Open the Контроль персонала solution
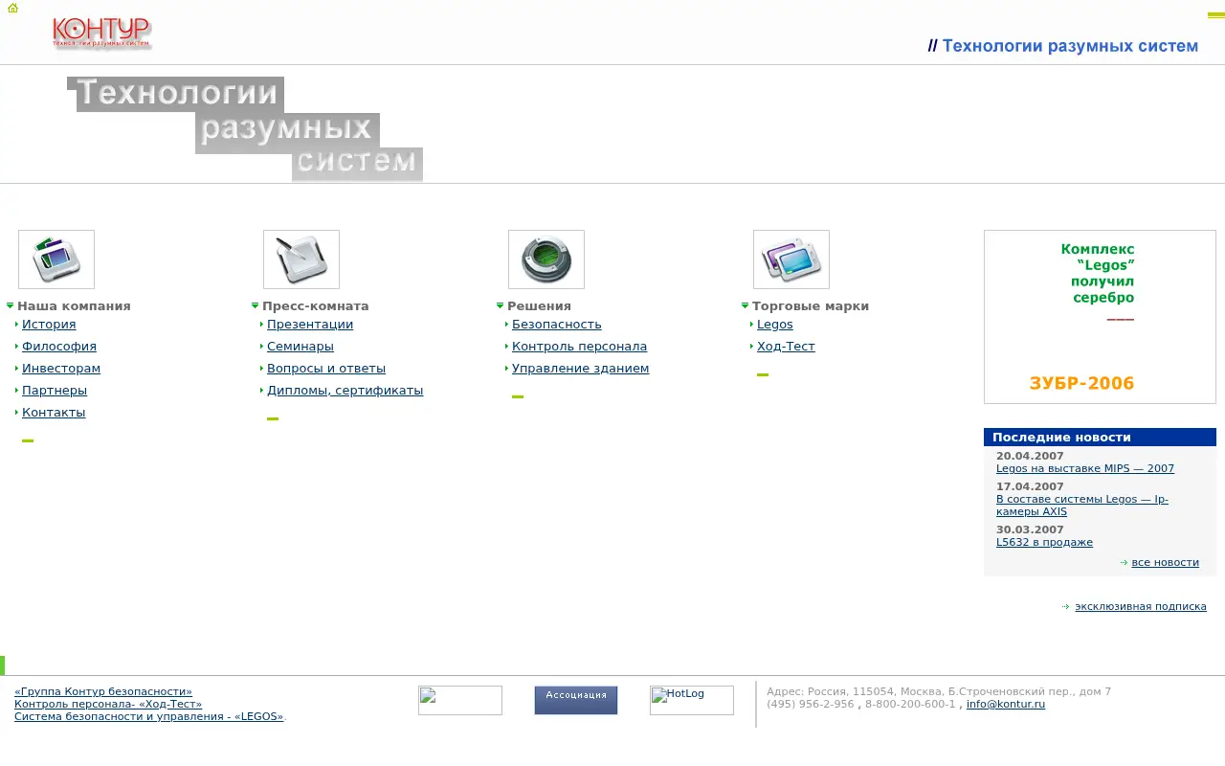Image resolution: width=1225 pixels, height=766 pixels. [x=579, y=347]
